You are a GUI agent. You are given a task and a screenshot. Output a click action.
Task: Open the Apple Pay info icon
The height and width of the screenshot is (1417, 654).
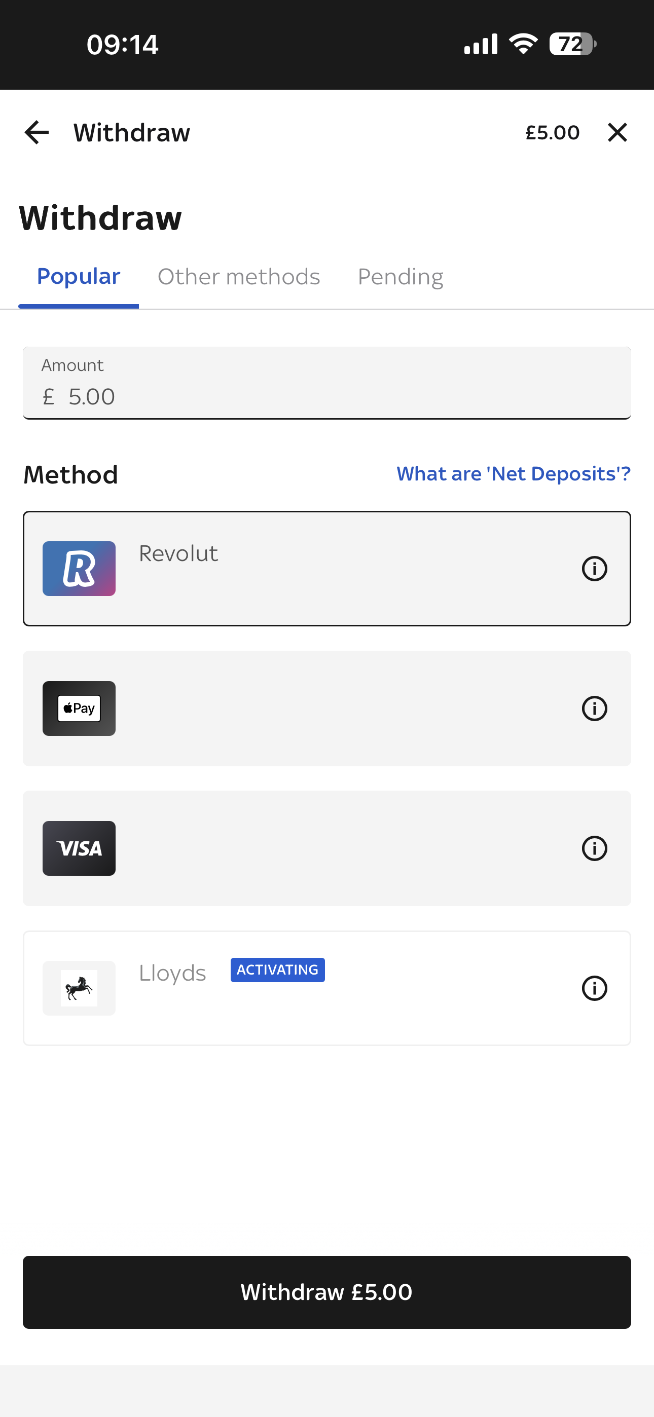(x=594, y=708)
